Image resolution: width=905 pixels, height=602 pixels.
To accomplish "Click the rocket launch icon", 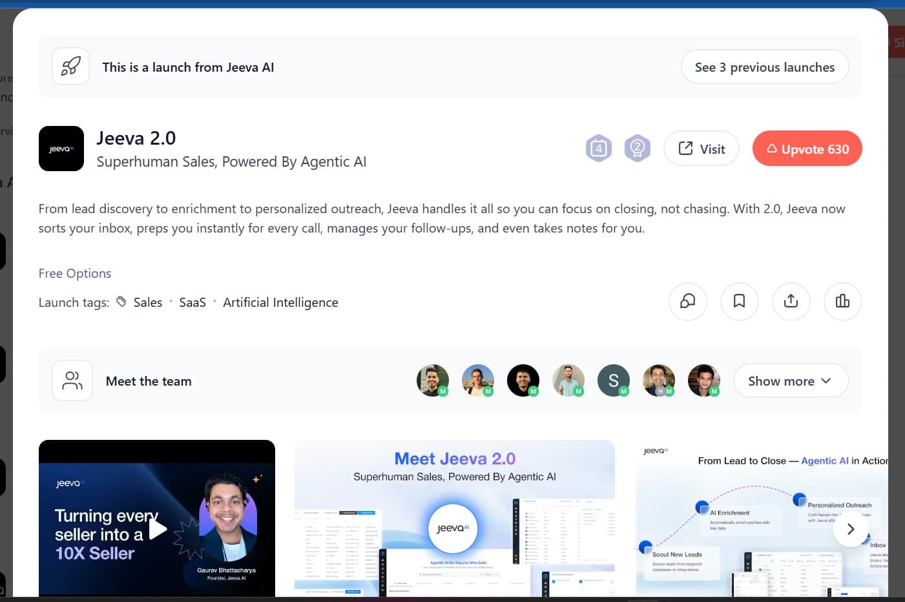I will [70, 67].
